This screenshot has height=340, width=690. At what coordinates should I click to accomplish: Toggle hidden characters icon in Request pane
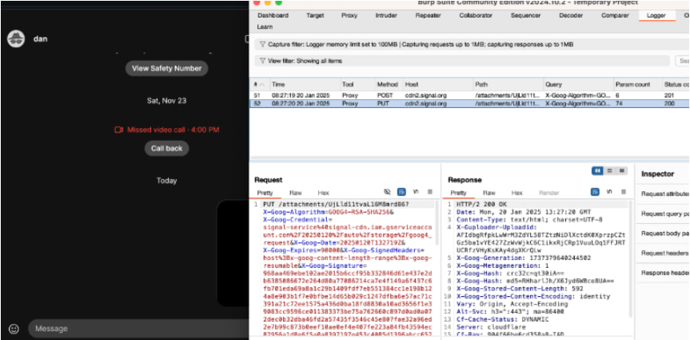[387, 192]
